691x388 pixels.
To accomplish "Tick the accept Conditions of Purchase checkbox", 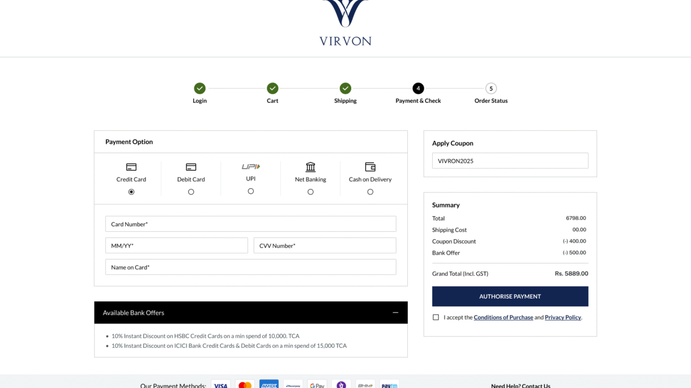I will [436, 317].
